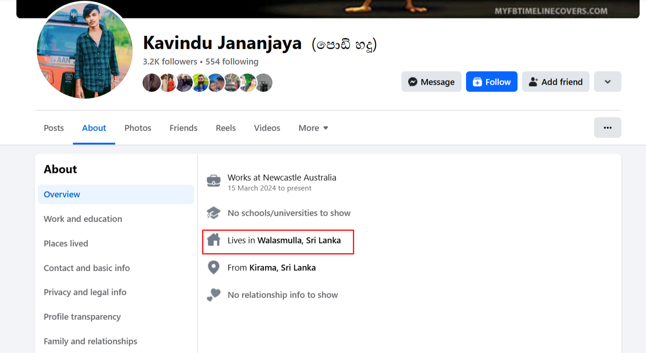Click the Message button
Image resolution: width=646 pixels, height=353 pixels.
pos(431,82)
